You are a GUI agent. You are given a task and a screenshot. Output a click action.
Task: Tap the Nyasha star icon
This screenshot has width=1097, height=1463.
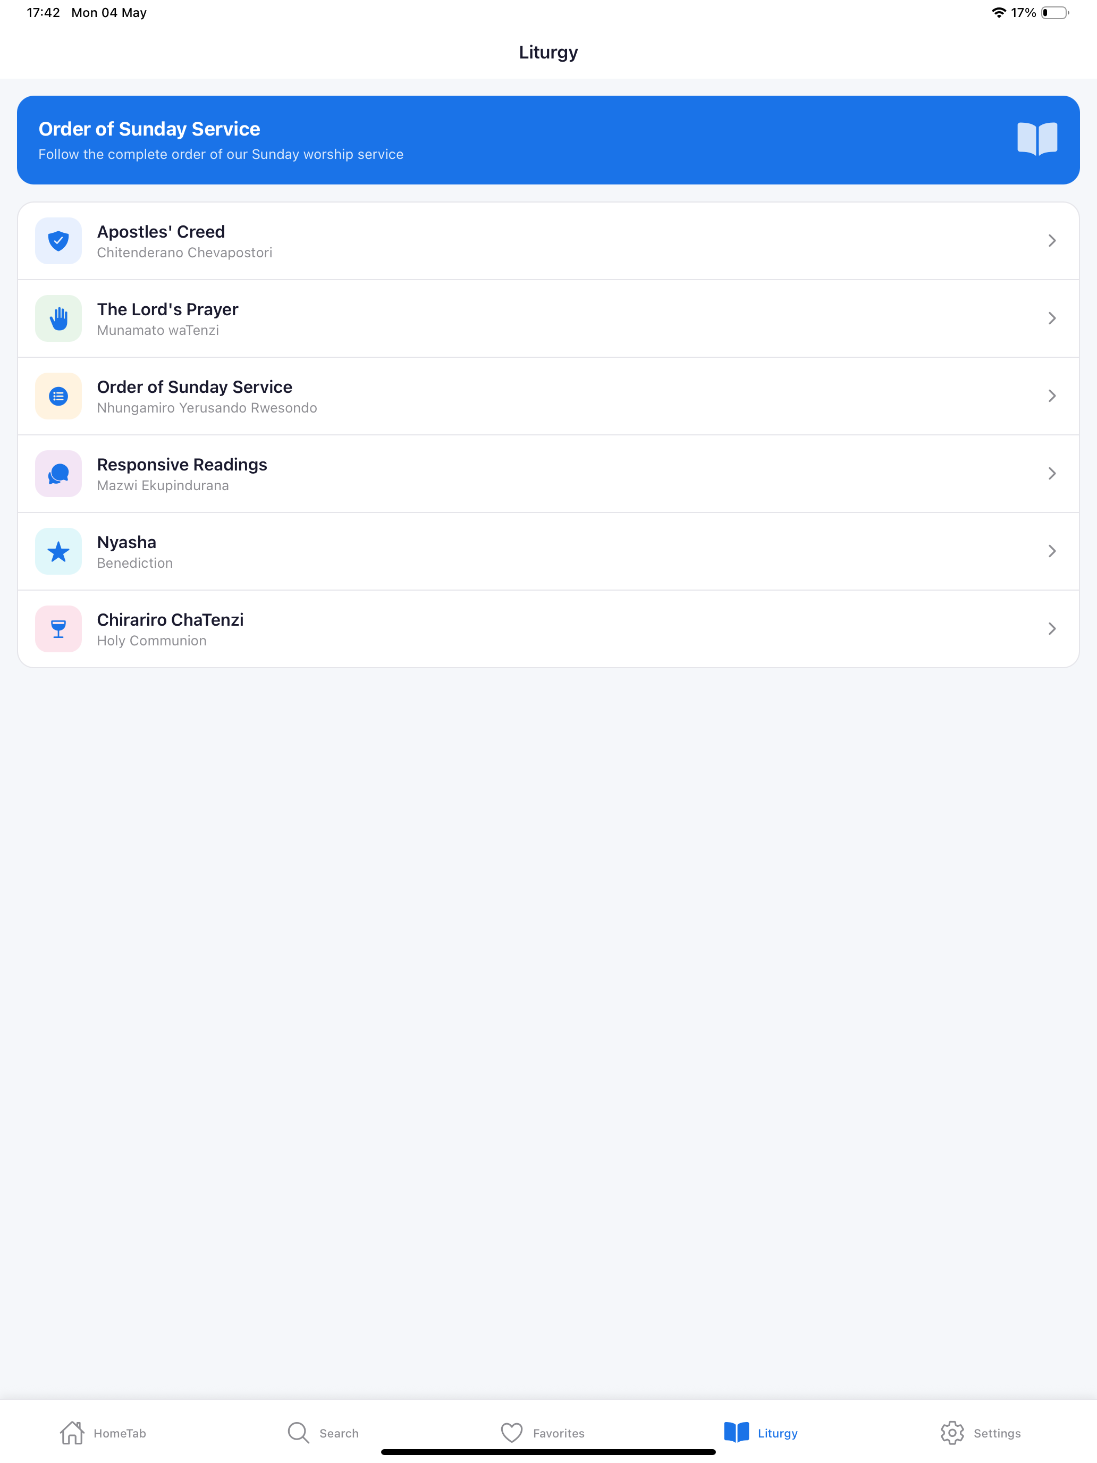tap(58, 551)
